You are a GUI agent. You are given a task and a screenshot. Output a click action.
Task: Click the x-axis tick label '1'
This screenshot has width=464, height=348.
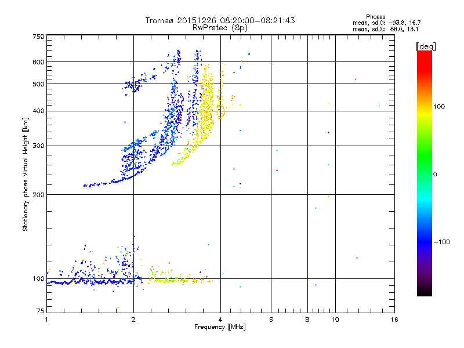pos(46,320)
